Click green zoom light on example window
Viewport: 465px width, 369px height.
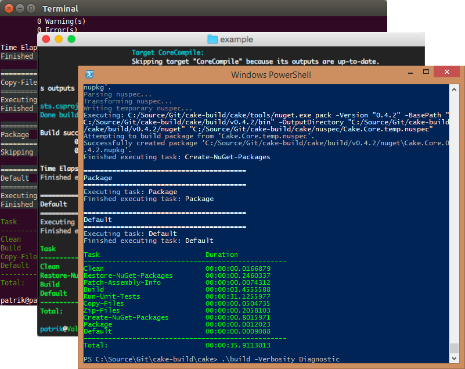click(x=71, y=39)
